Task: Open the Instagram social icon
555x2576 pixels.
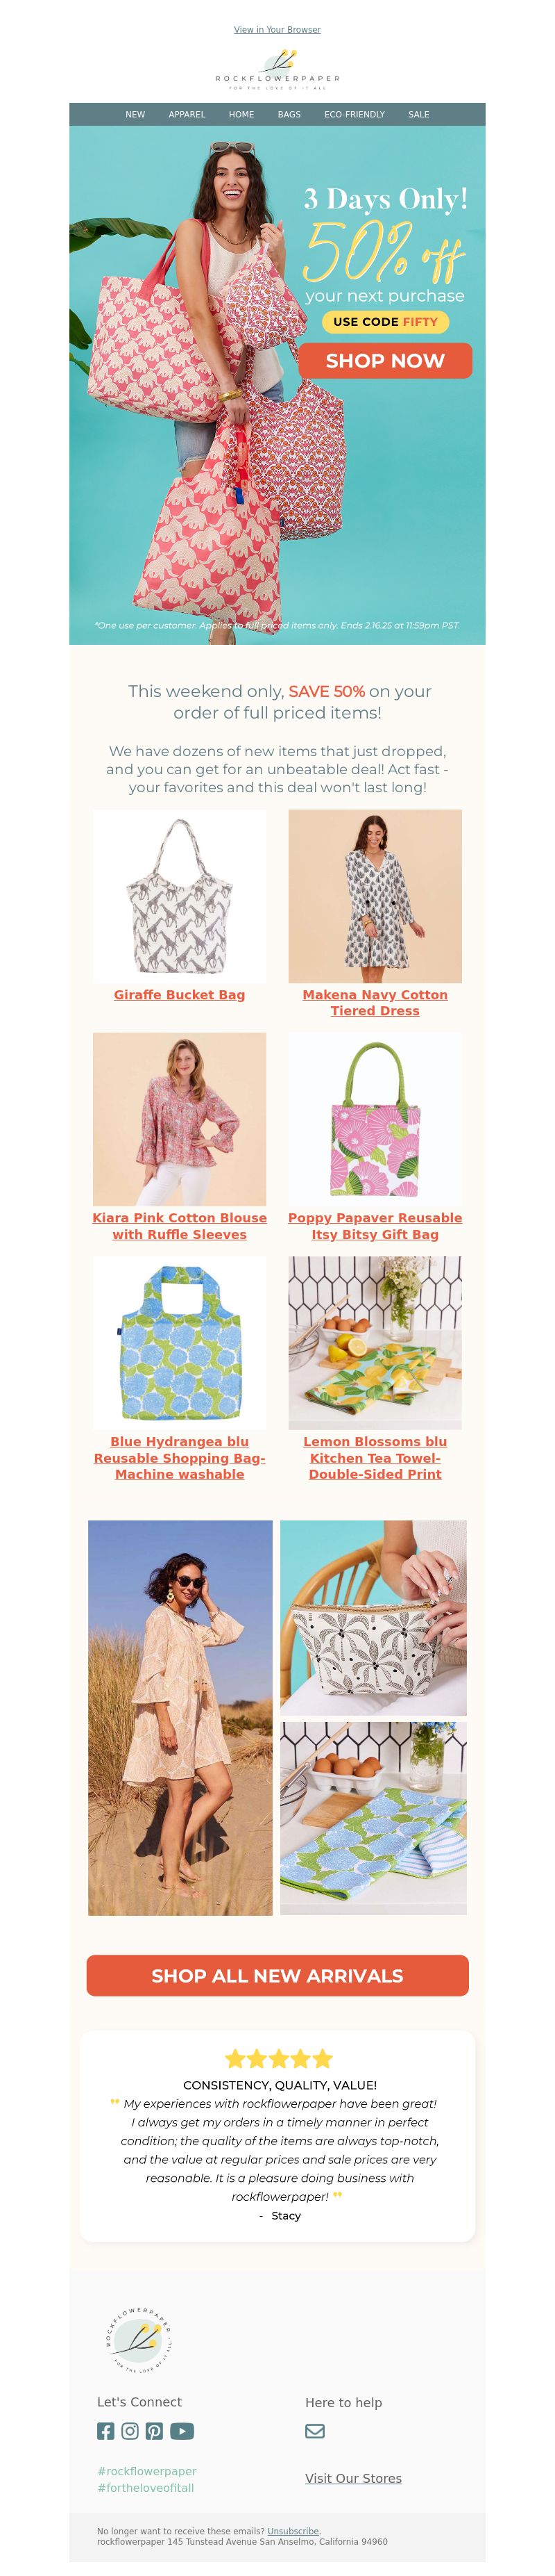Action: [x=130, y=2430]
